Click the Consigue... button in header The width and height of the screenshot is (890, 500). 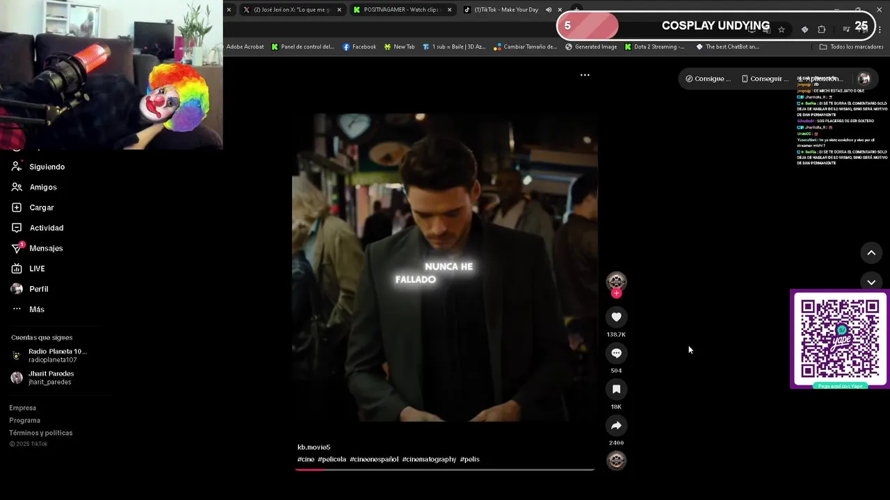coord(708,78)
